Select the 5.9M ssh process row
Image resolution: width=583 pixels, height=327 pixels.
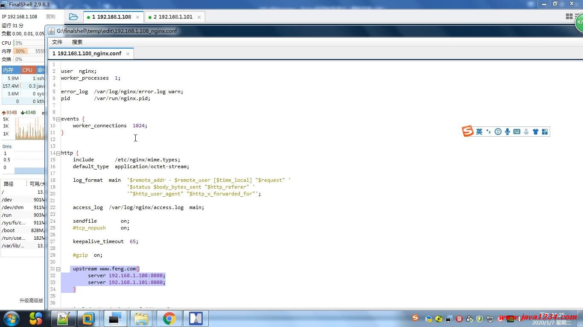pos(23,78)
